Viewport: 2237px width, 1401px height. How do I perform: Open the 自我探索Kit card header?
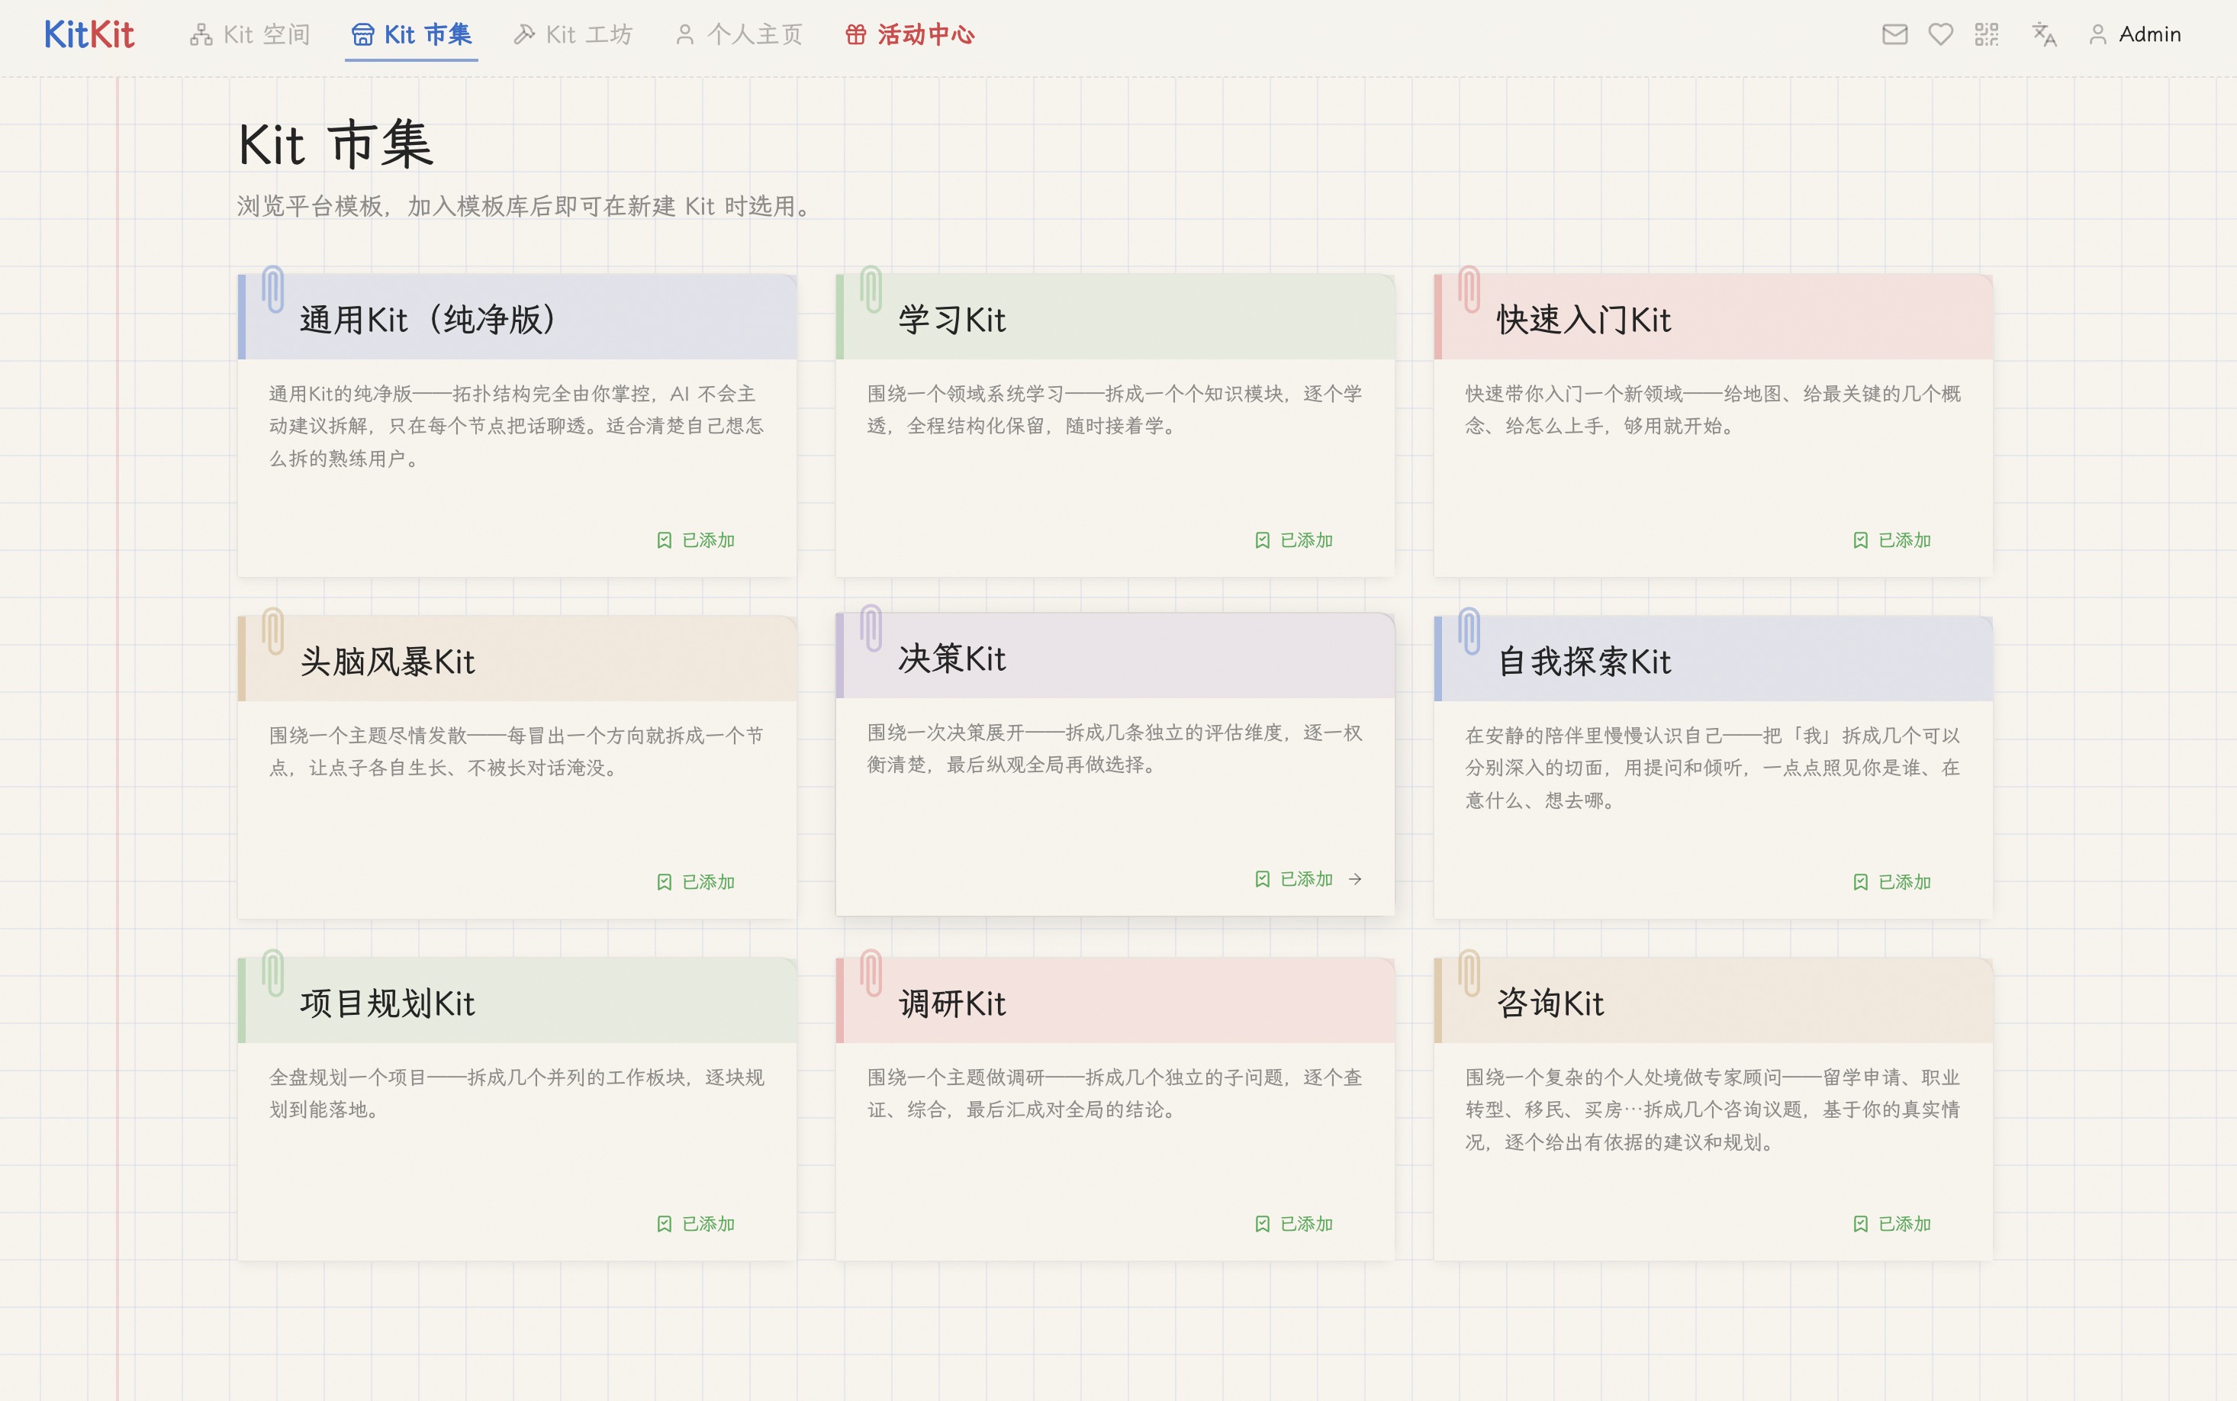tap(1713, 660)
